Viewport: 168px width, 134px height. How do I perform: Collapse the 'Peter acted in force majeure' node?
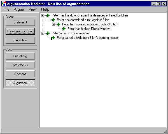[x=43, y=33]
